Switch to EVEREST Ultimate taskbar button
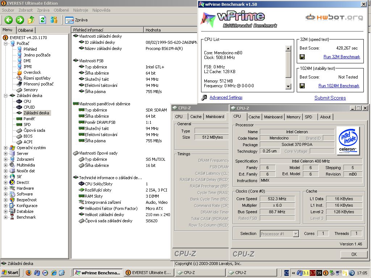 pos(149,273)
